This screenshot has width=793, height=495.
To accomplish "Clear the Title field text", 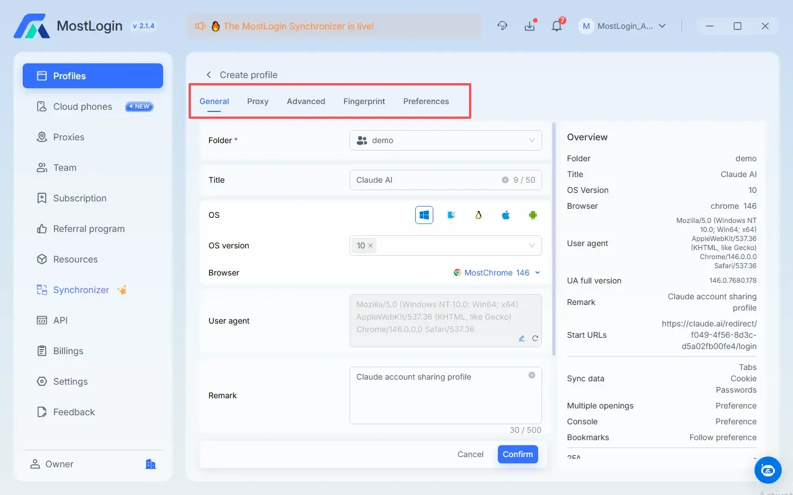I will pyautogui.click(x=505, y=180).
